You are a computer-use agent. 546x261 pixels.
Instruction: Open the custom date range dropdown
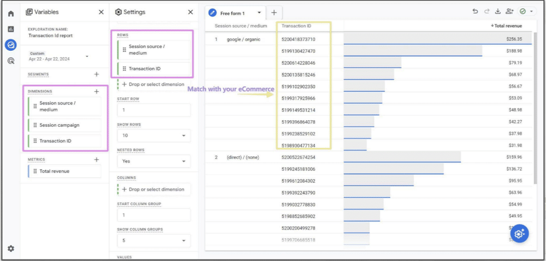click(59, 56)
